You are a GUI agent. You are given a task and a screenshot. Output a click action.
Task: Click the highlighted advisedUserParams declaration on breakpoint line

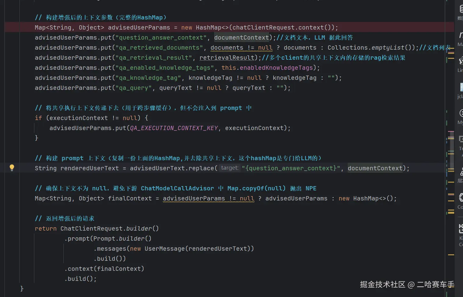[139, 27]
